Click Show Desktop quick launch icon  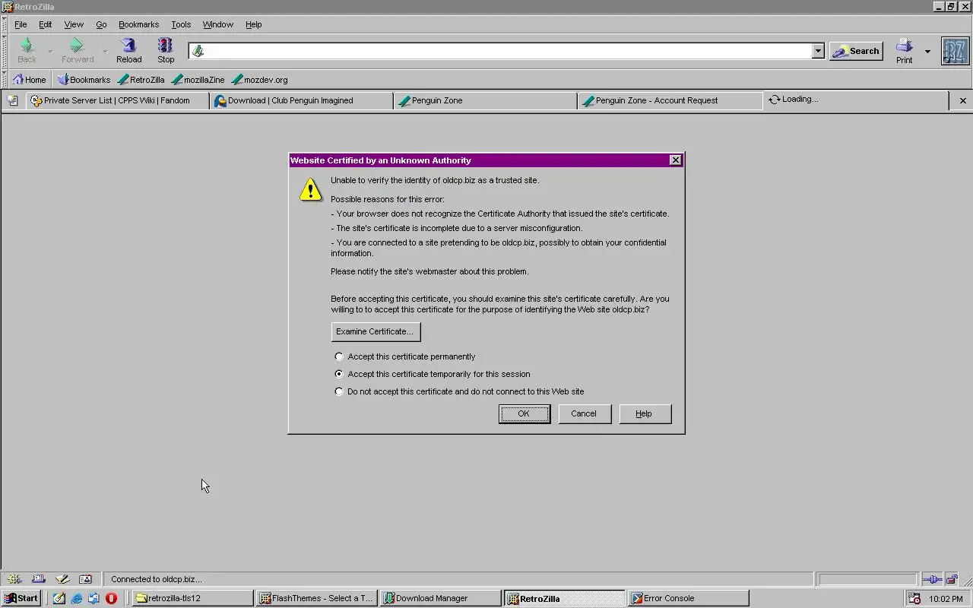[x=59, y=598]
